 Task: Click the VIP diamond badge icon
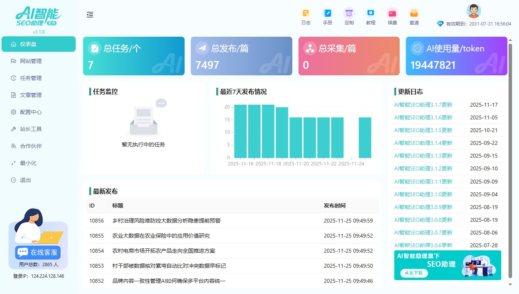(x=440, y=24)
